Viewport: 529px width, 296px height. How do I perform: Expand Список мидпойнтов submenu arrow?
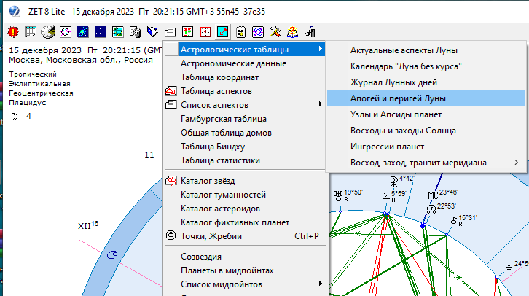tap(320, 284)
